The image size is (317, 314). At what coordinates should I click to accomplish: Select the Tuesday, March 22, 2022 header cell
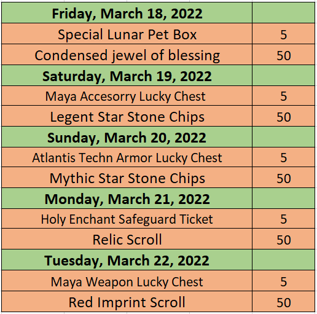(127, 260)
